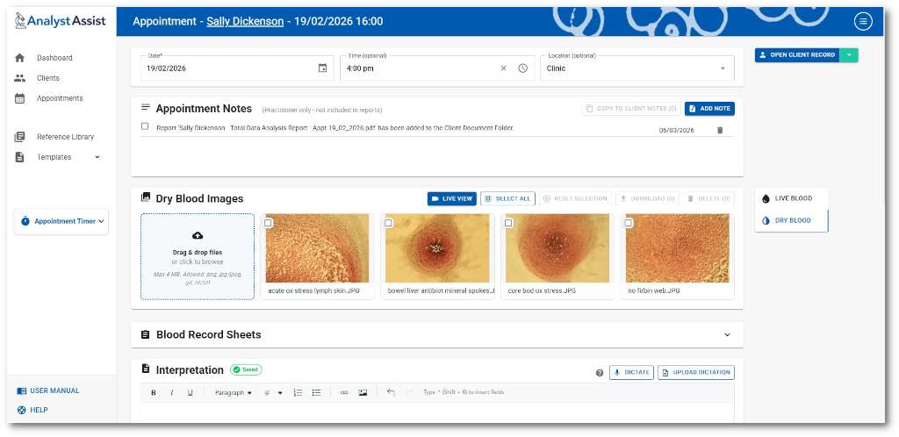
Task: Go to Appointments in the sidebar
Action: click(60, 98)
